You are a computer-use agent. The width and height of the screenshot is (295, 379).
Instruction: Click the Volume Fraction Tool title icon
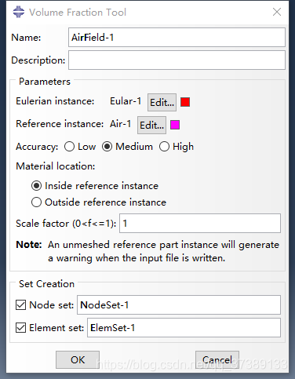coord(18,12)
